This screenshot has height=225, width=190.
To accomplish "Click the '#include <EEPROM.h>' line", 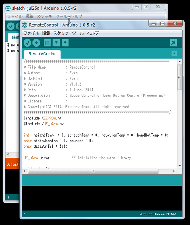I will (42, 118).
